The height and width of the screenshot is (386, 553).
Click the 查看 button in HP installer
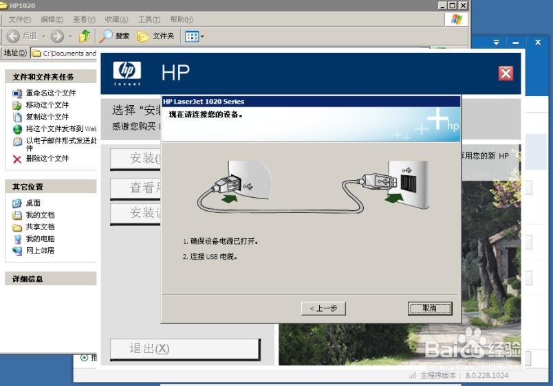point(135,188)
